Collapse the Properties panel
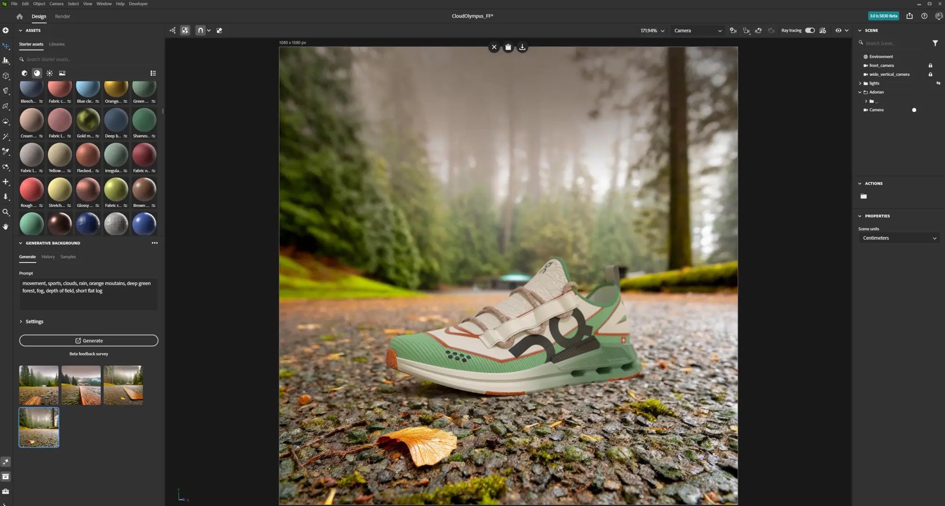The image size is (945, 506). coord(859,216)
